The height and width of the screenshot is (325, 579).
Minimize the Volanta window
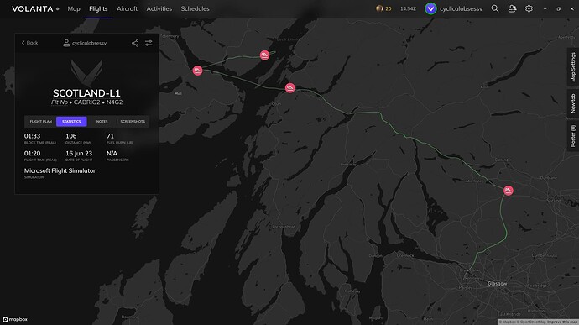click(545, 9)
